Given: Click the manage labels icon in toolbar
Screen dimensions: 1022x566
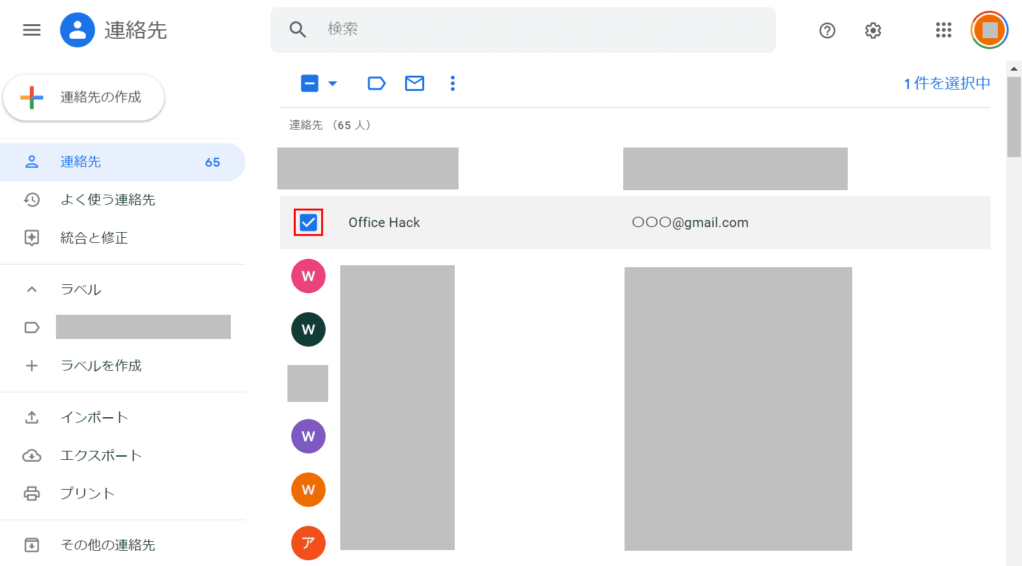Looking at the screenshot, I should pyautogui.click(x=376, y=83).
